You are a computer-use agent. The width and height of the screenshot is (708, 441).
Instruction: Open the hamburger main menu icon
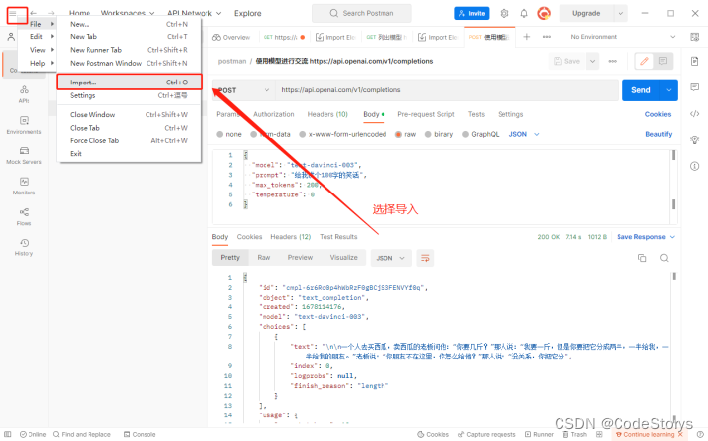(x=13, y=13)
